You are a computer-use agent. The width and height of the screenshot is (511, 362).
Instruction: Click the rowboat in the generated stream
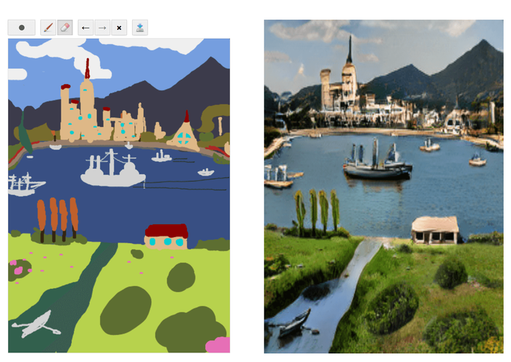click(x=293, y=320)
